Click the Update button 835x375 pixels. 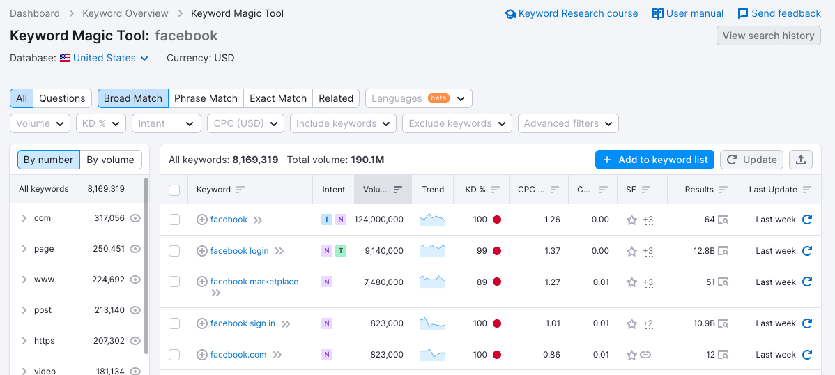[x=752, y=160]
